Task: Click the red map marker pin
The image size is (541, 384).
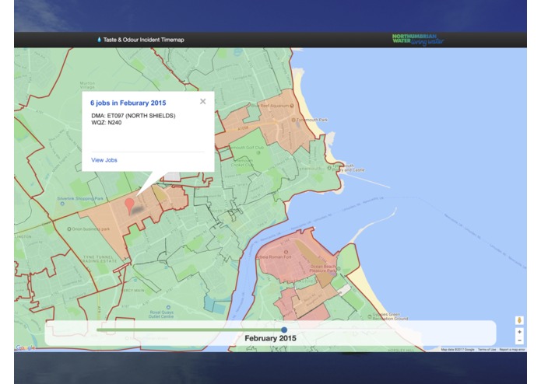Action: 129,206
